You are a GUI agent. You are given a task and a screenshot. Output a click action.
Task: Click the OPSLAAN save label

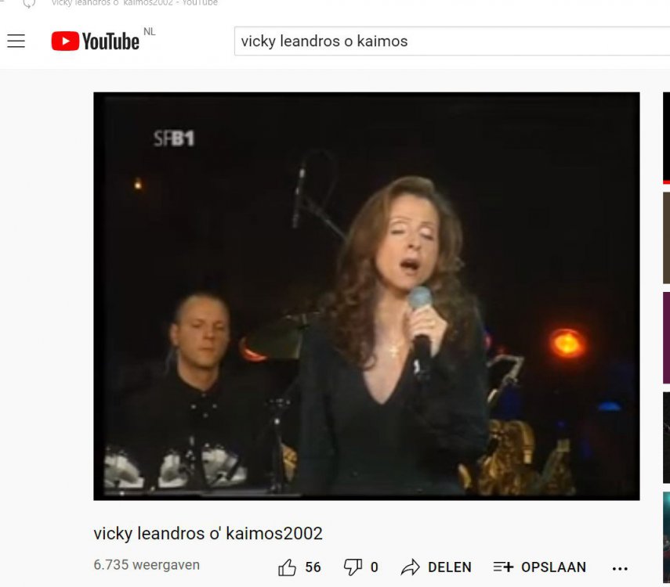point(553,567)
